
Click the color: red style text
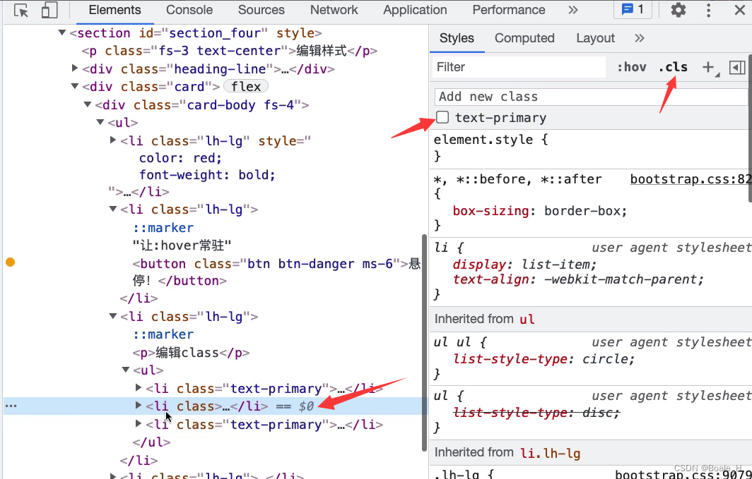180,158
